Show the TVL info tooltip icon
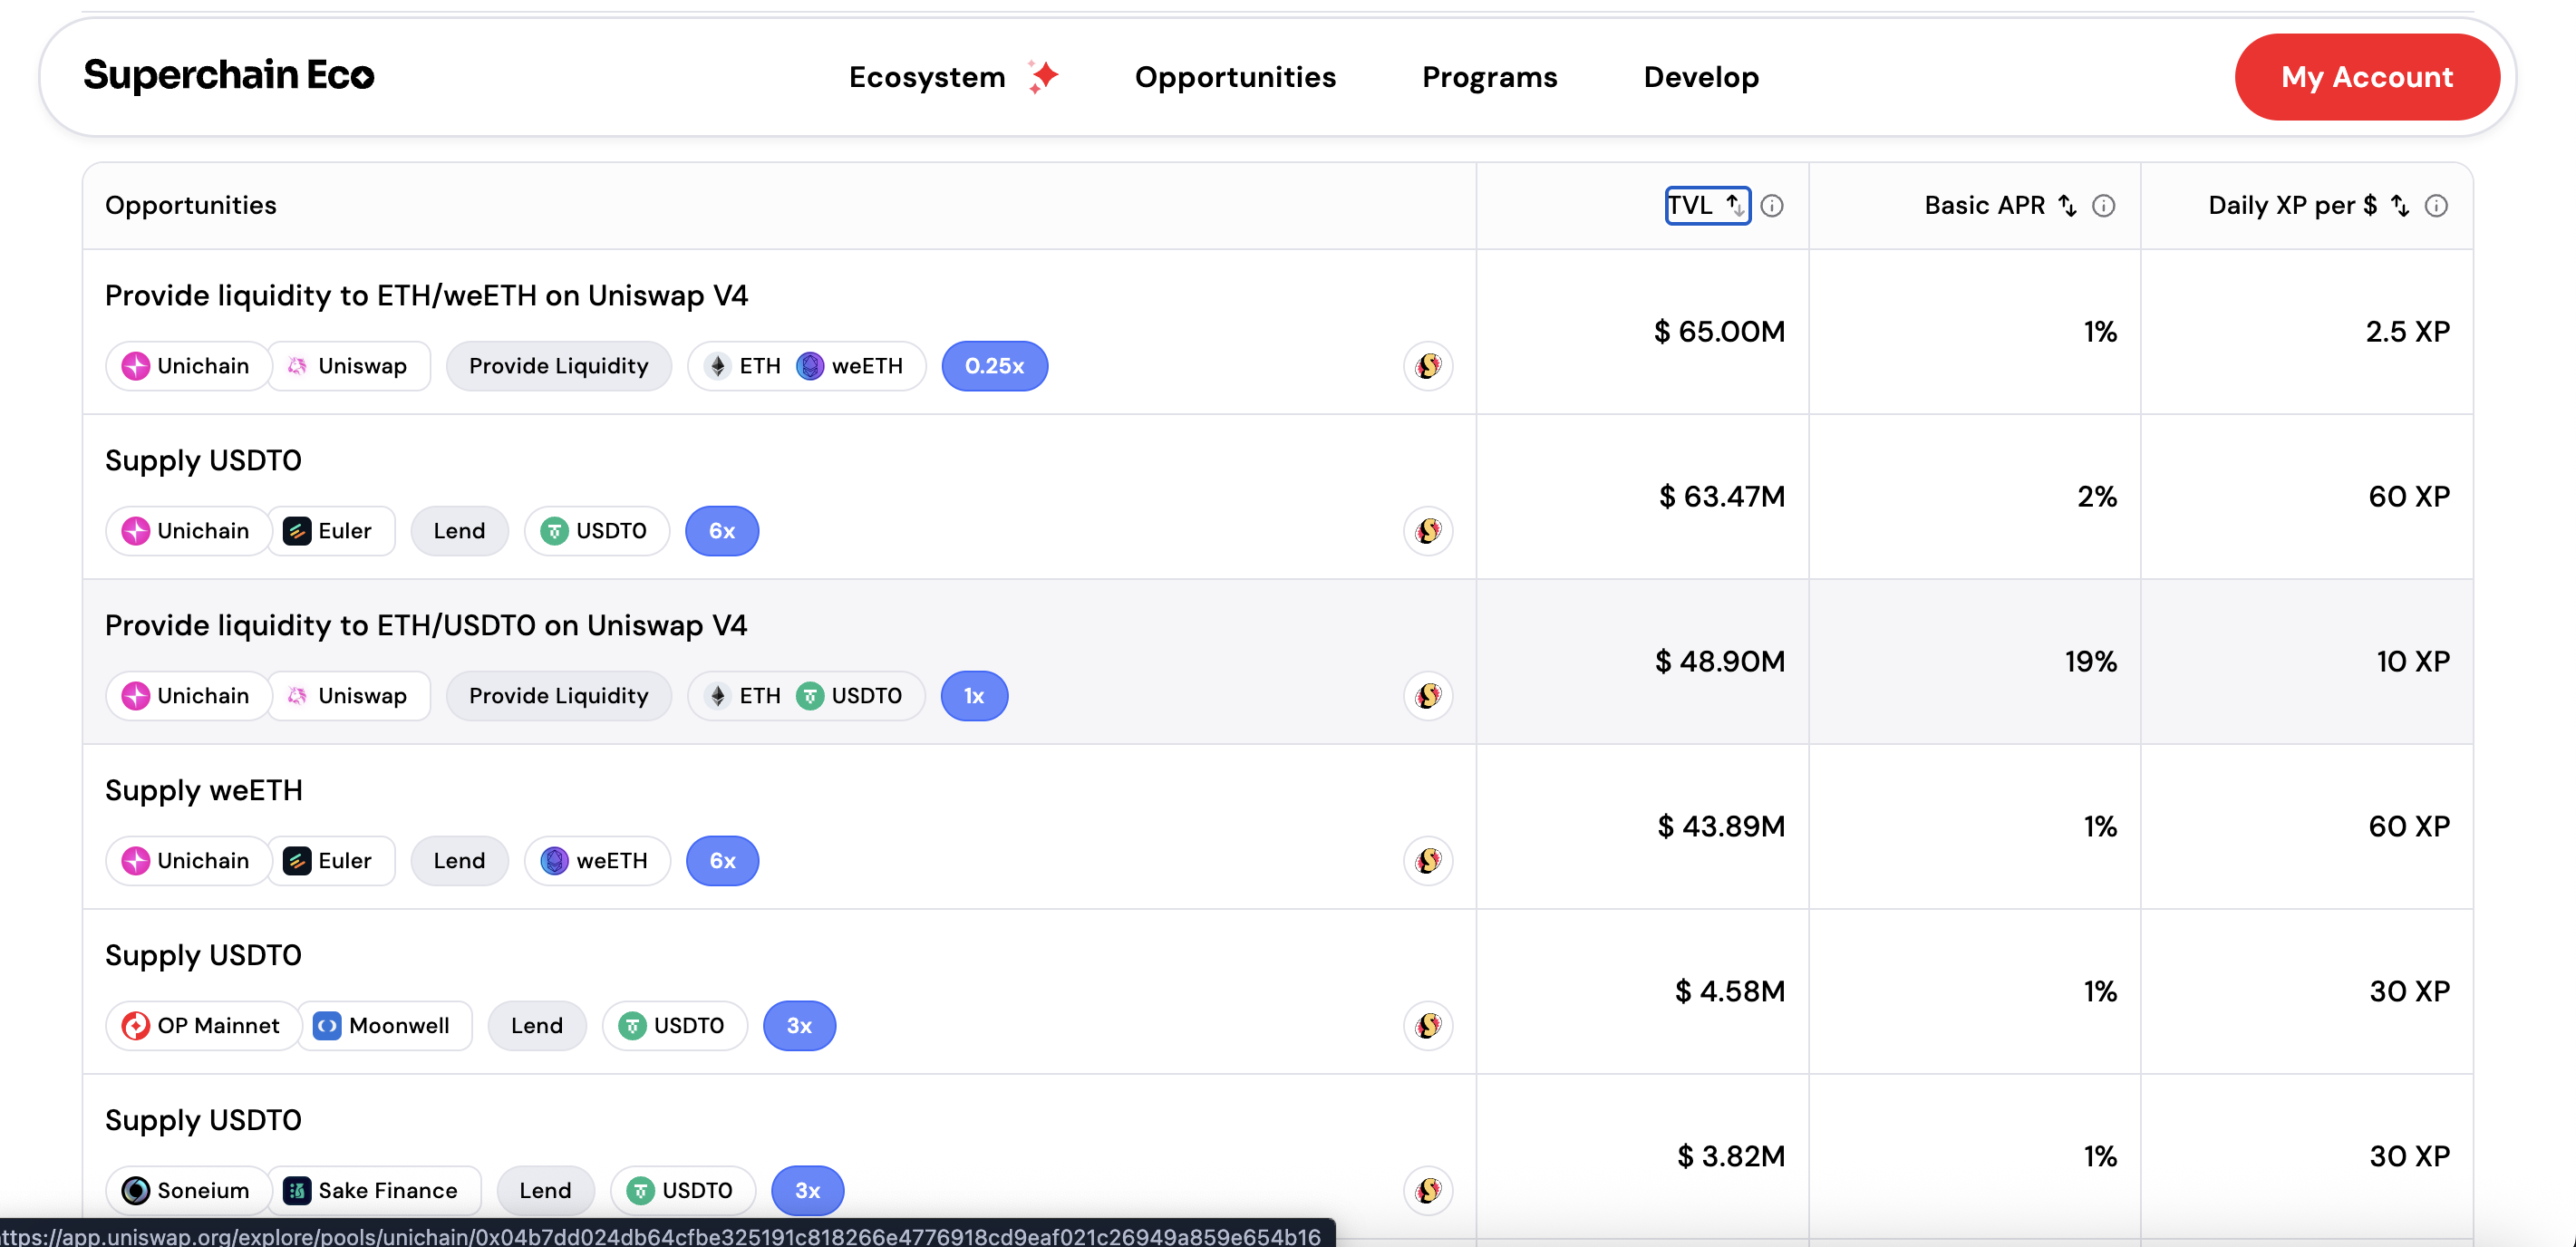 [1771, 205]
